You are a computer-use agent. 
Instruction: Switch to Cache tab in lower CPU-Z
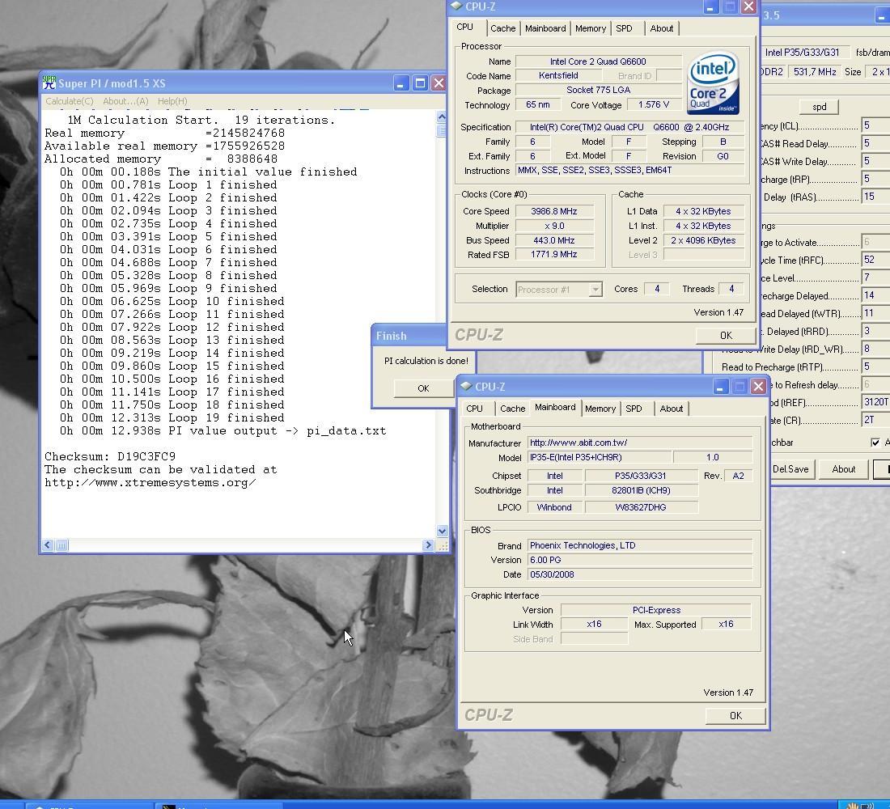tap(512, 409)
